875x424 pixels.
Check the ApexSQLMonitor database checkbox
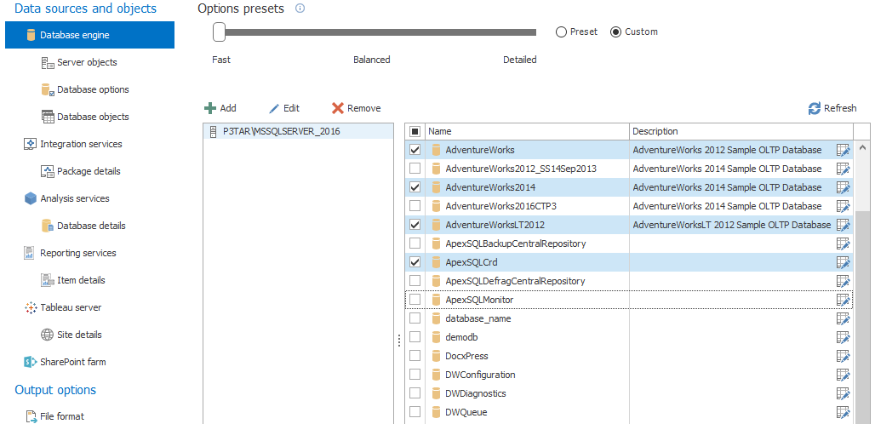[x=415, y=300]
